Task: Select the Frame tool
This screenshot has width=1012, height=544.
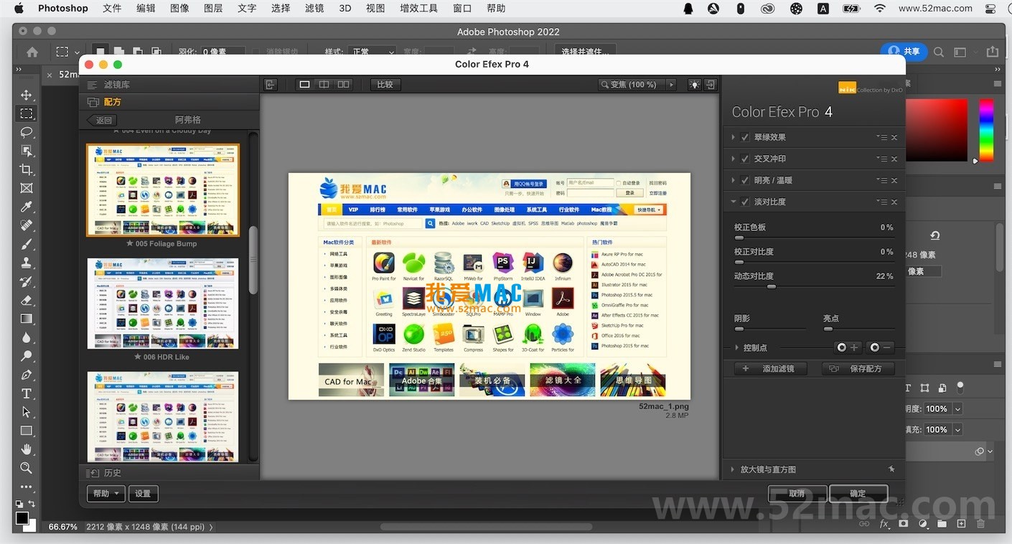Action: coord(27,188)
